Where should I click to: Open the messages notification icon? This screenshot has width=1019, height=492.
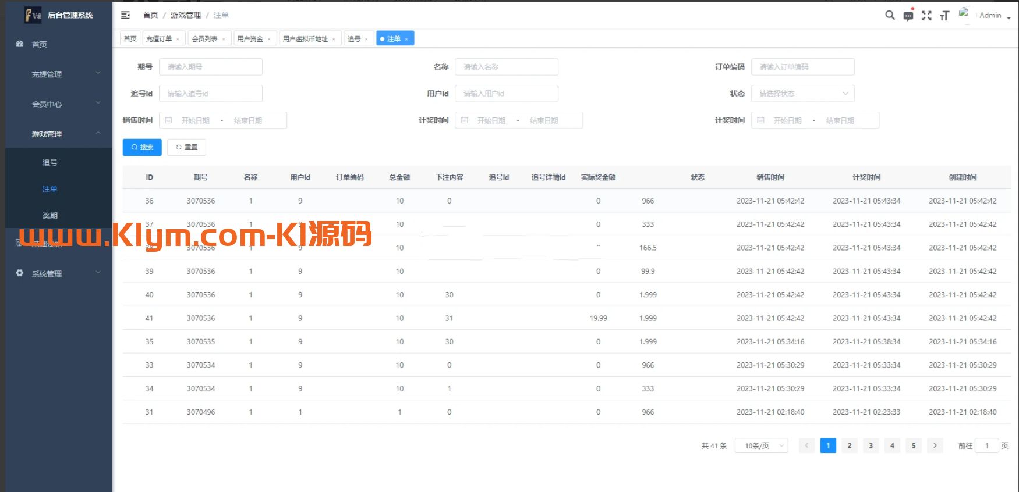click(908, 16)
